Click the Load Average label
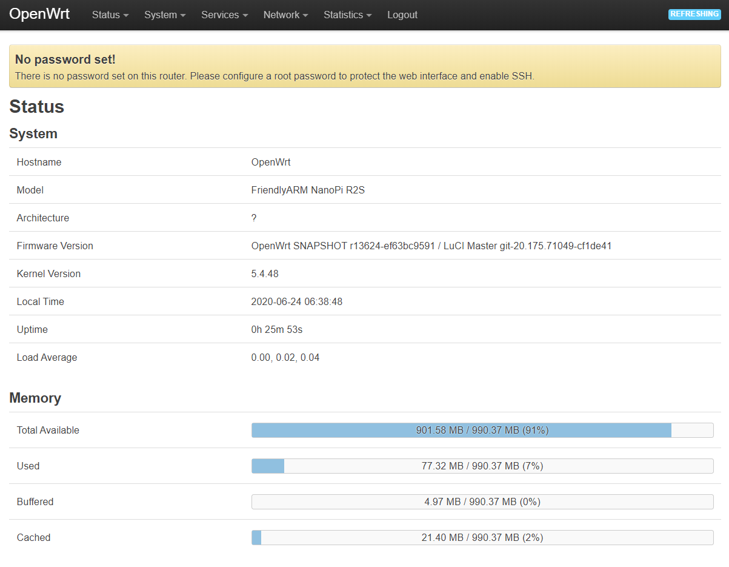The height and width of the screenshot is (567, 729). [x=47, y=358]
